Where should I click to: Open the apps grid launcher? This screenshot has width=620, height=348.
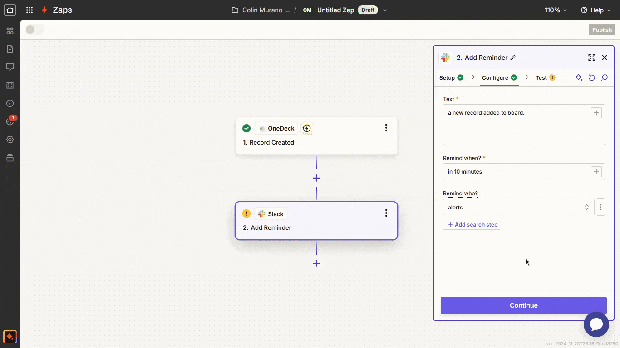(30, 10)
